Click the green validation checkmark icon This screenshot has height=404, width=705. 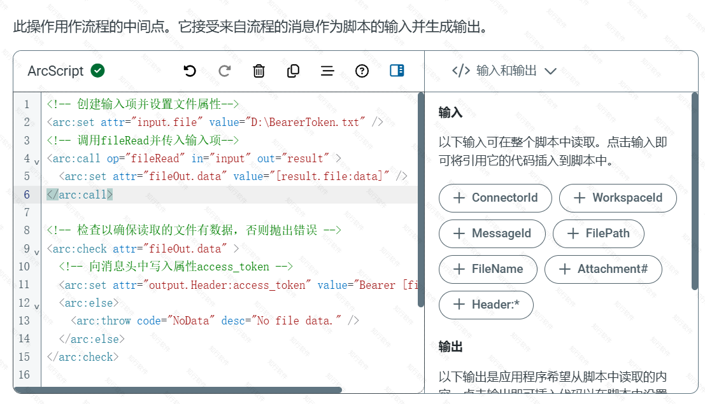tap(97, 71)
